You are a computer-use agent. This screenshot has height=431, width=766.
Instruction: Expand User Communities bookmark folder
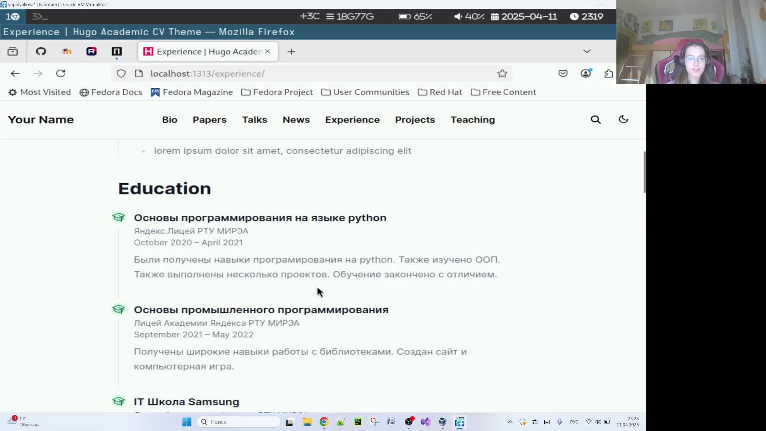[365, 92]
